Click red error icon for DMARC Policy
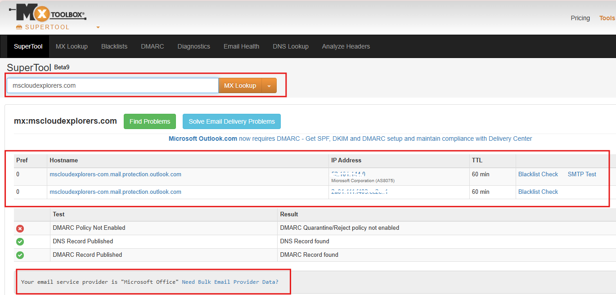Image resolution: width=616 pixels, height=295 pixels. (x=20, y=228)
